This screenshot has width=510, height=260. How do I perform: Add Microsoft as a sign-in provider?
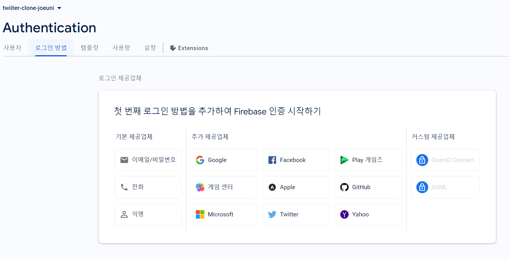tap(224, 214)
